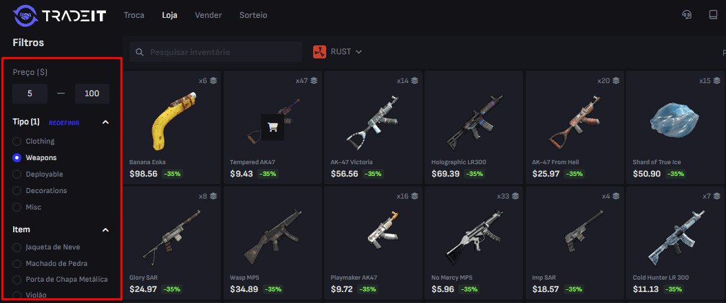
Task: Select the Misc type radio
Action: pyautogui.click(x=17, y=207)
